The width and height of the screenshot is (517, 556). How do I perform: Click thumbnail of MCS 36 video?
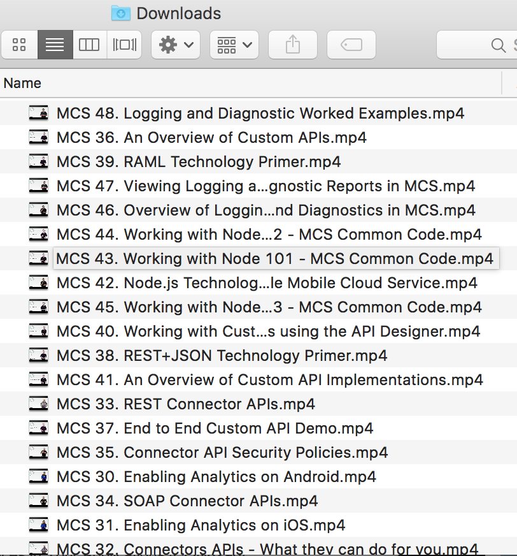(38, 138)
